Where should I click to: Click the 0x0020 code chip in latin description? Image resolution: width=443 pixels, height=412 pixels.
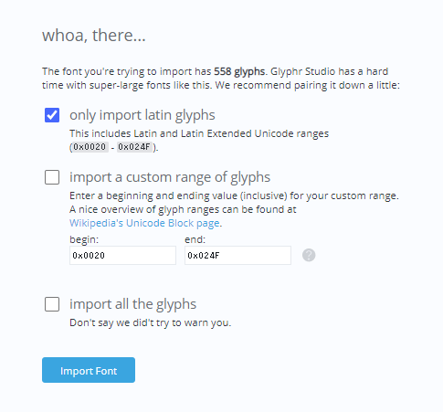pos(90,147)
